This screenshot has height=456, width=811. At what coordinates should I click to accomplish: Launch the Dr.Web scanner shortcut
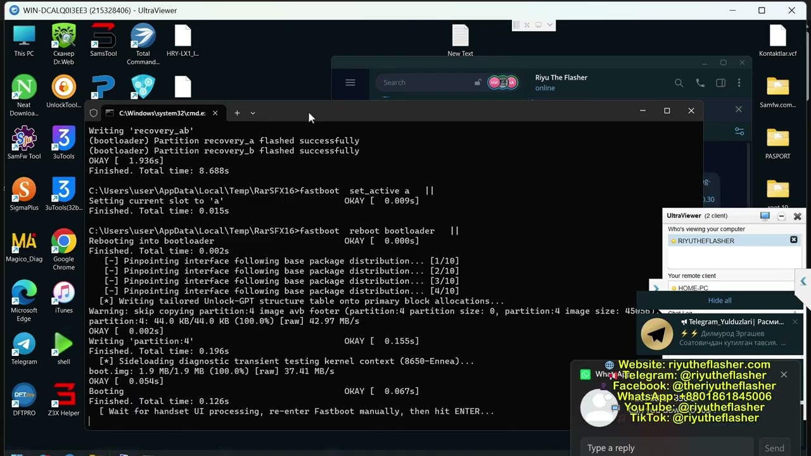tap(63, 44)
